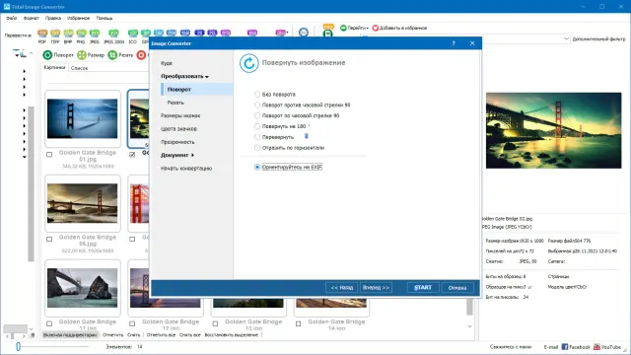
Task: Check Golden Gate Bridge 06.jpg checkbox
Action: (x=49, y=239)
